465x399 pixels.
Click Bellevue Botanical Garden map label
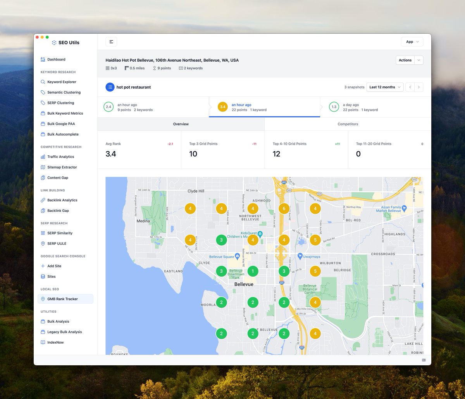tap(310, 289)
